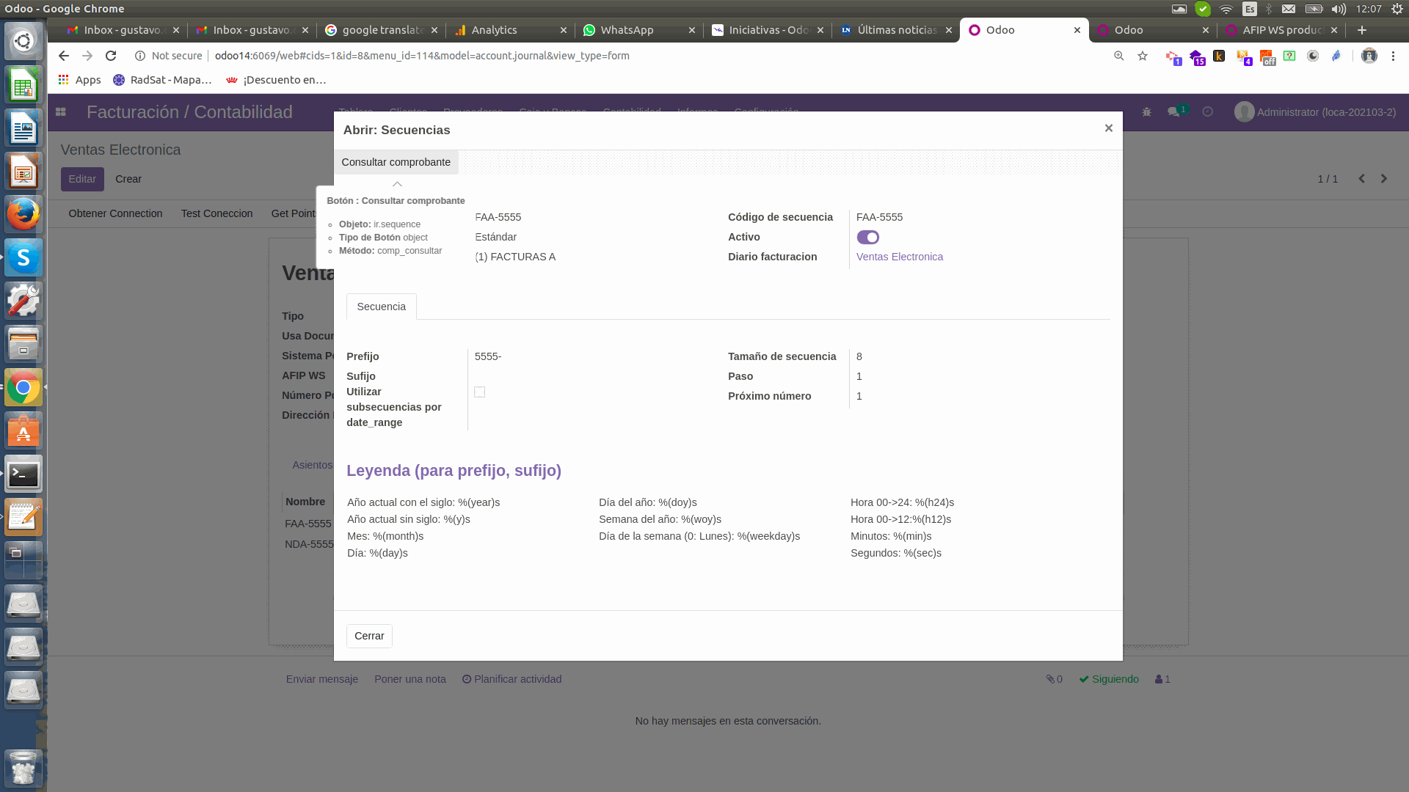Open LibreOffice Calc from the dock
This screenshot has width=1409, height=792.
coord(23,85)
